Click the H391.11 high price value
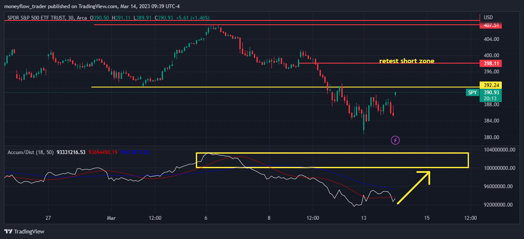The image size is (524, 239). tap(122, 17)
